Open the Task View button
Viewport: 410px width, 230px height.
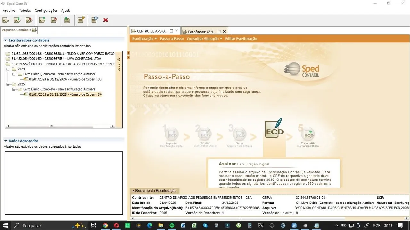pos(94,226)
